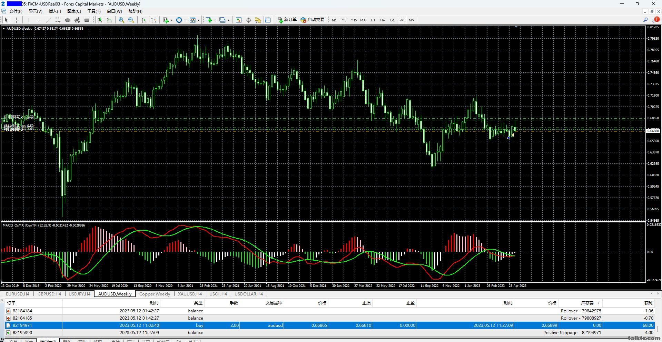The width and height of the screenshot is (662, 342).
Task: Switch to the USOil,H4 chart tab
Action: tap(218, 294)
